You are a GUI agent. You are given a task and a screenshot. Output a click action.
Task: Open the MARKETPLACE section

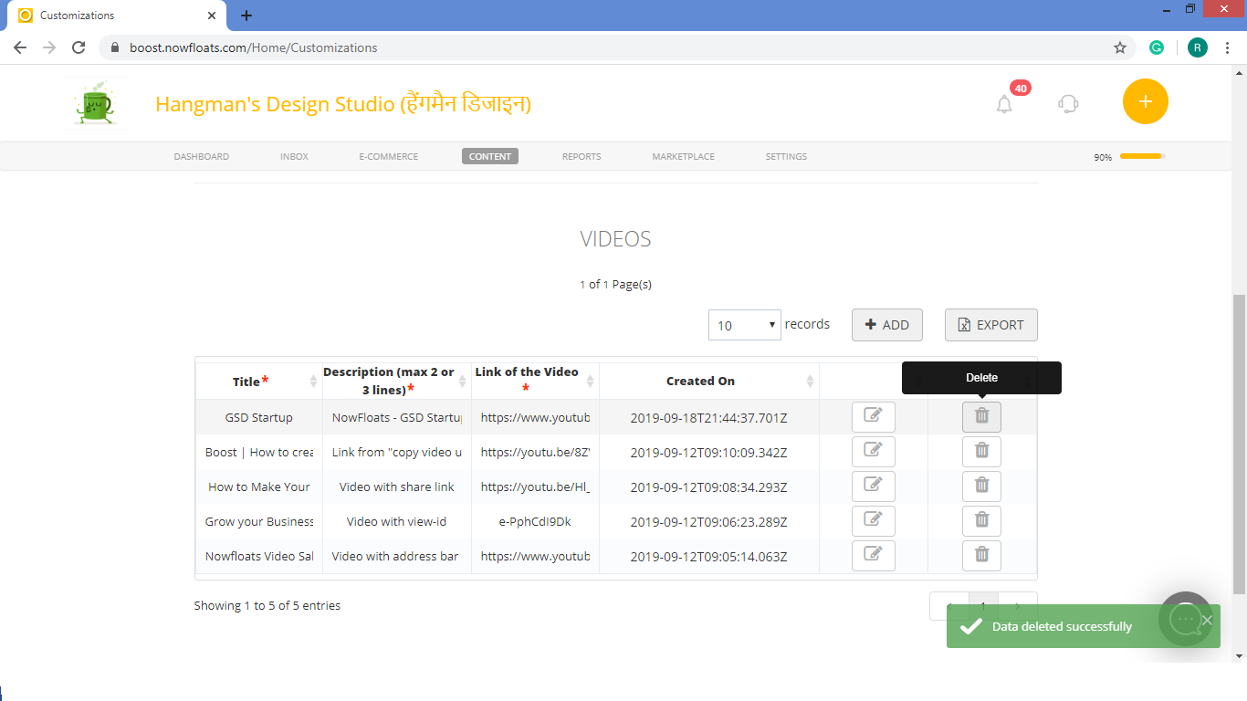(683, 156)
